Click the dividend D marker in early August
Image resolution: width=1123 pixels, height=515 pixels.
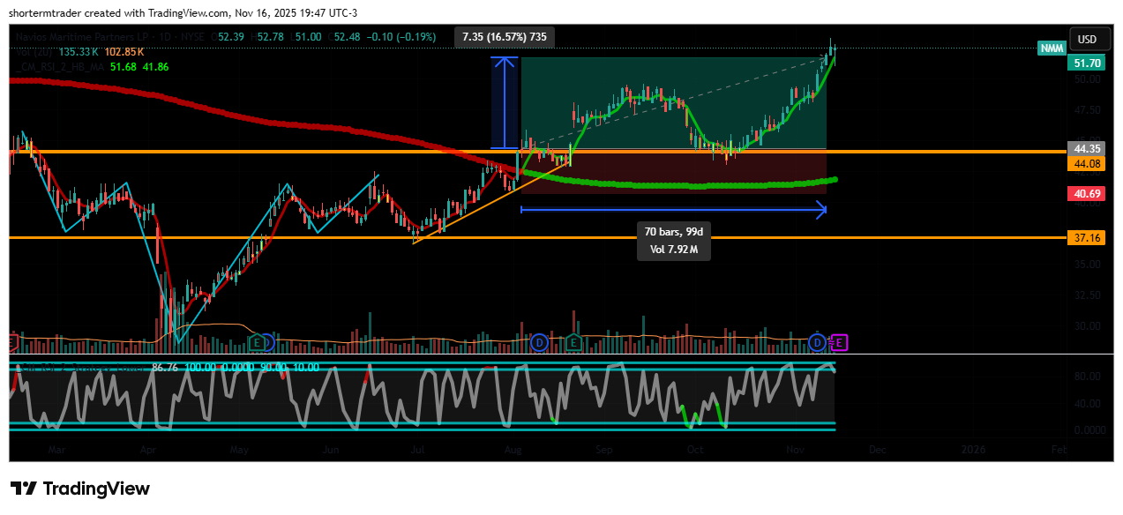541,342
